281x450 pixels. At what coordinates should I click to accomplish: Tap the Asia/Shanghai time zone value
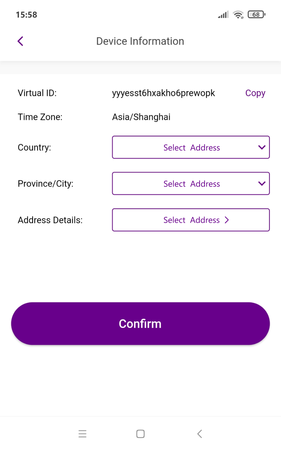(141, 117)
